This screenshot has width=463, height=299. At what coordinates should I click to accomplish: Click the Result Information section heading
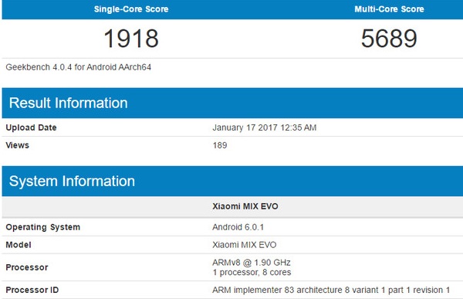(x=68, y=103)
